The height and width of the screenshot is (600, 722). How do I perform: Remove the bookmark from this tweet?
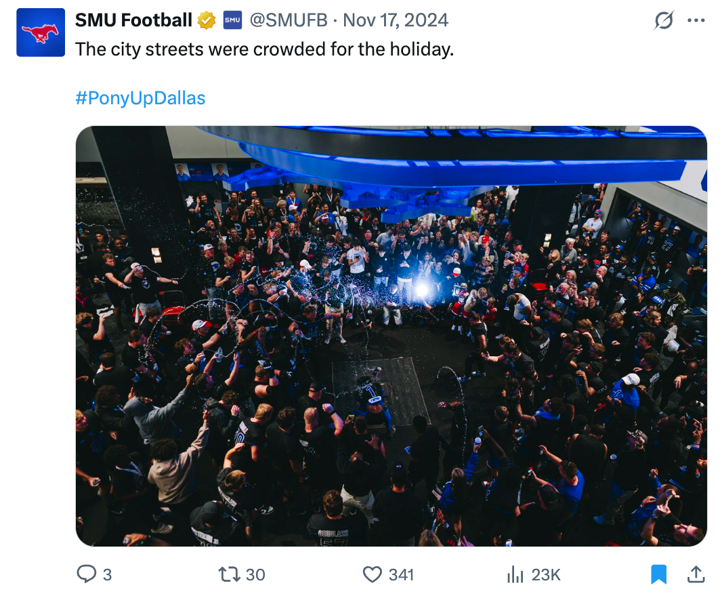pos(658,574)
